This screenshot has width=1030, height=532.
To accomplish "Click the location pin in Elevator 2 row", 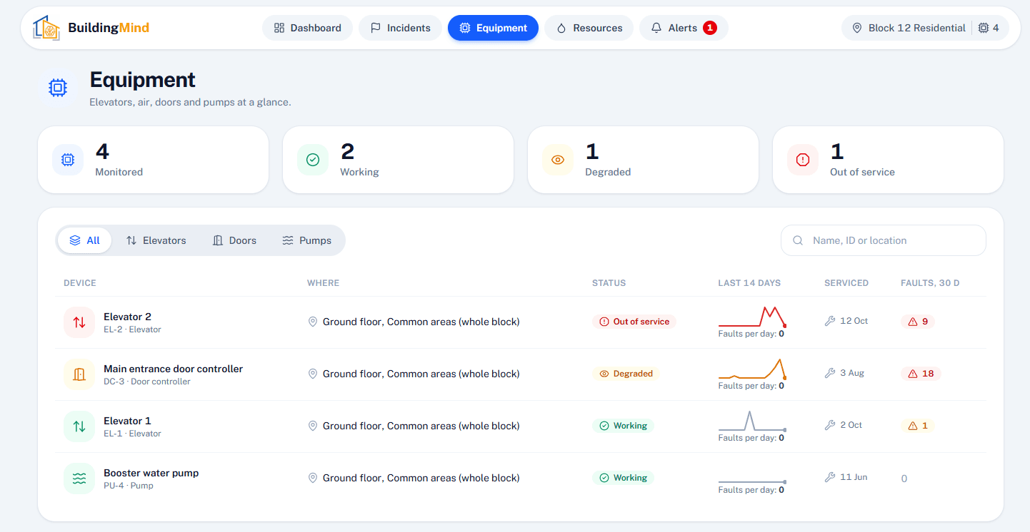I will (x=312, y=322).
